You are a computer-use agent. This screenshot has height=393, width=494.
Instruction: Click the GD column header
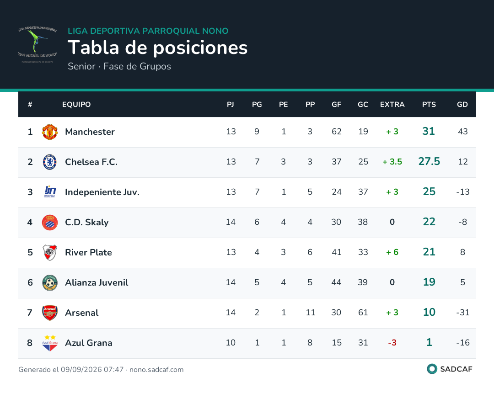coord(462,105)
